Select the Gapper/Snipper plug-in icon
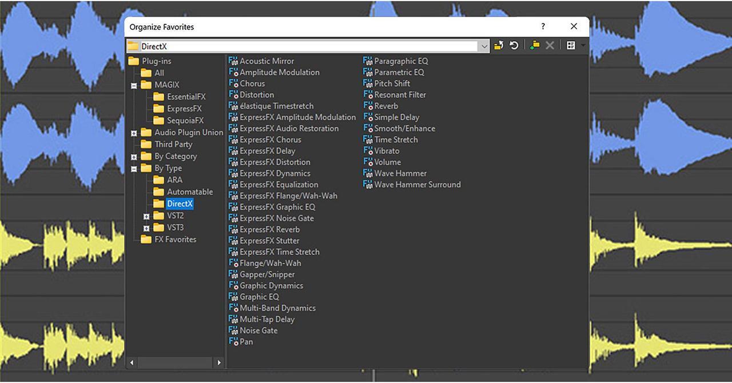Viewport: 732px width, 383px height. click(233, 274)
